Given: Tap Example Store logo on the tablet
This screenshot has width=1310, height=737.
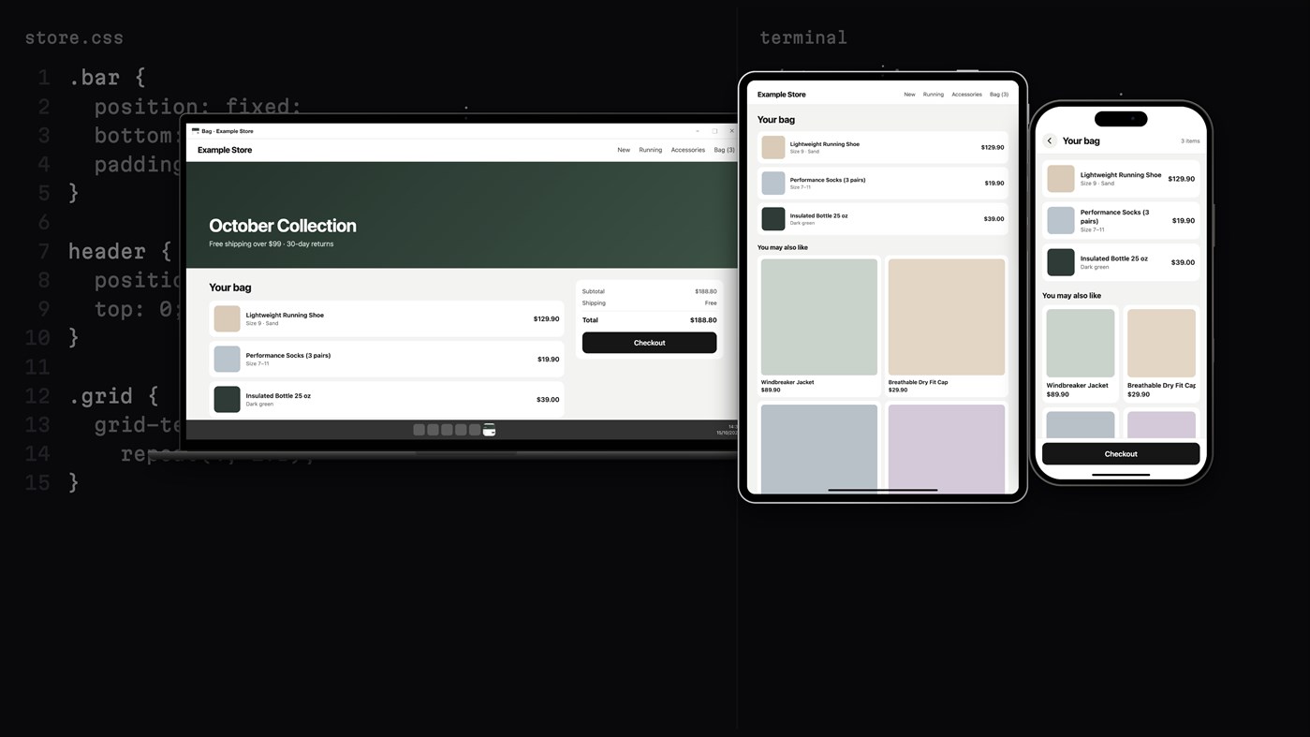Looking at the screenshot, I should (781, 95).
